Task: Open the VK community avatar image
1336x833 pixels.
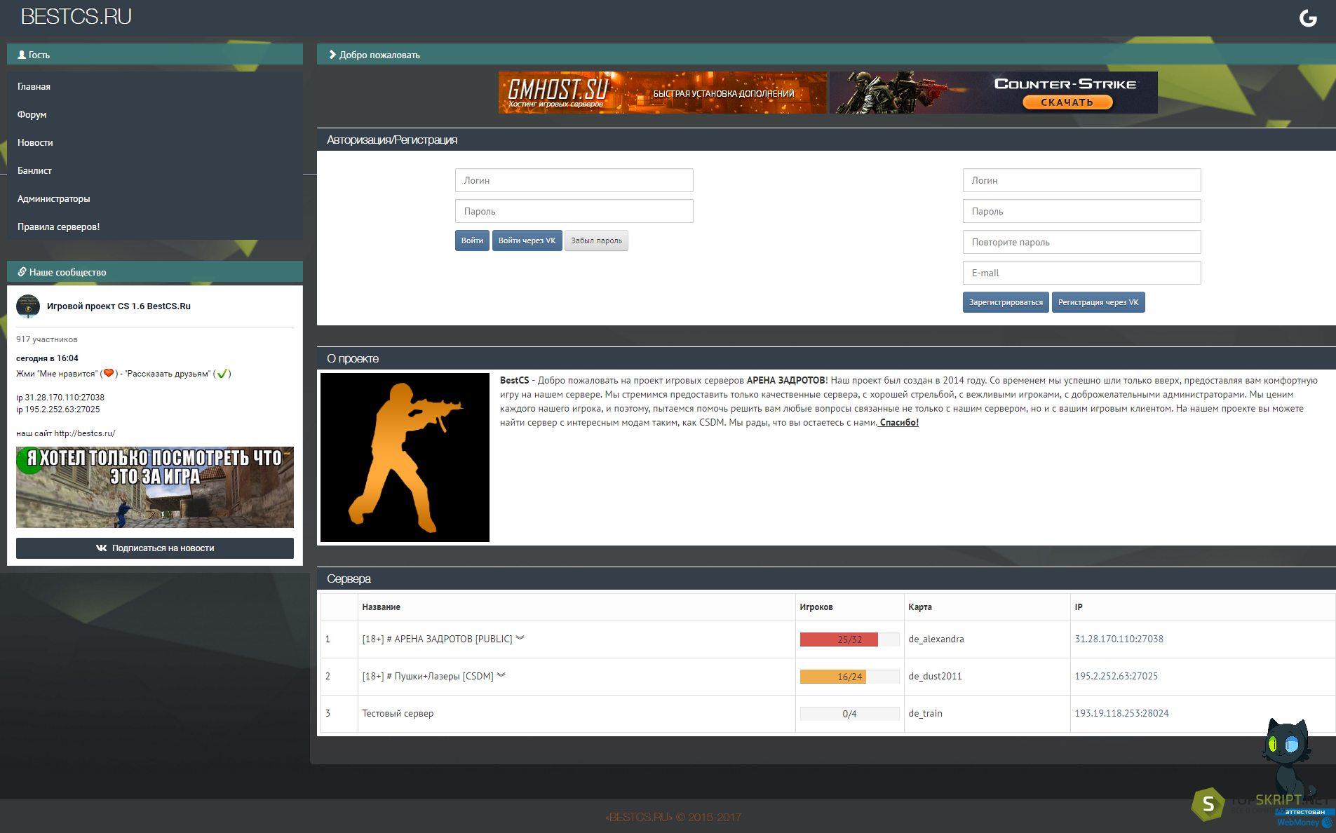Action: pos(28,306)
